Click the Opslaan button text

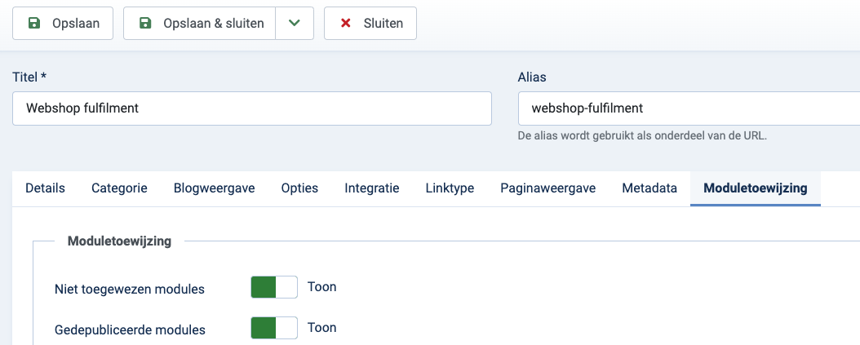point(76,24)
